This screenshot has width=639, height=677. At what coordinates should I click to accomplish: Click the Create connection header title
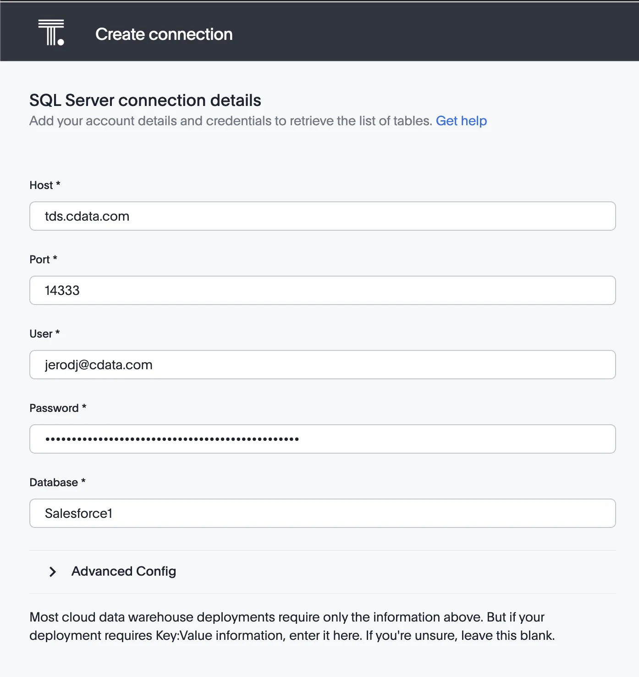[x=164, y=34]
